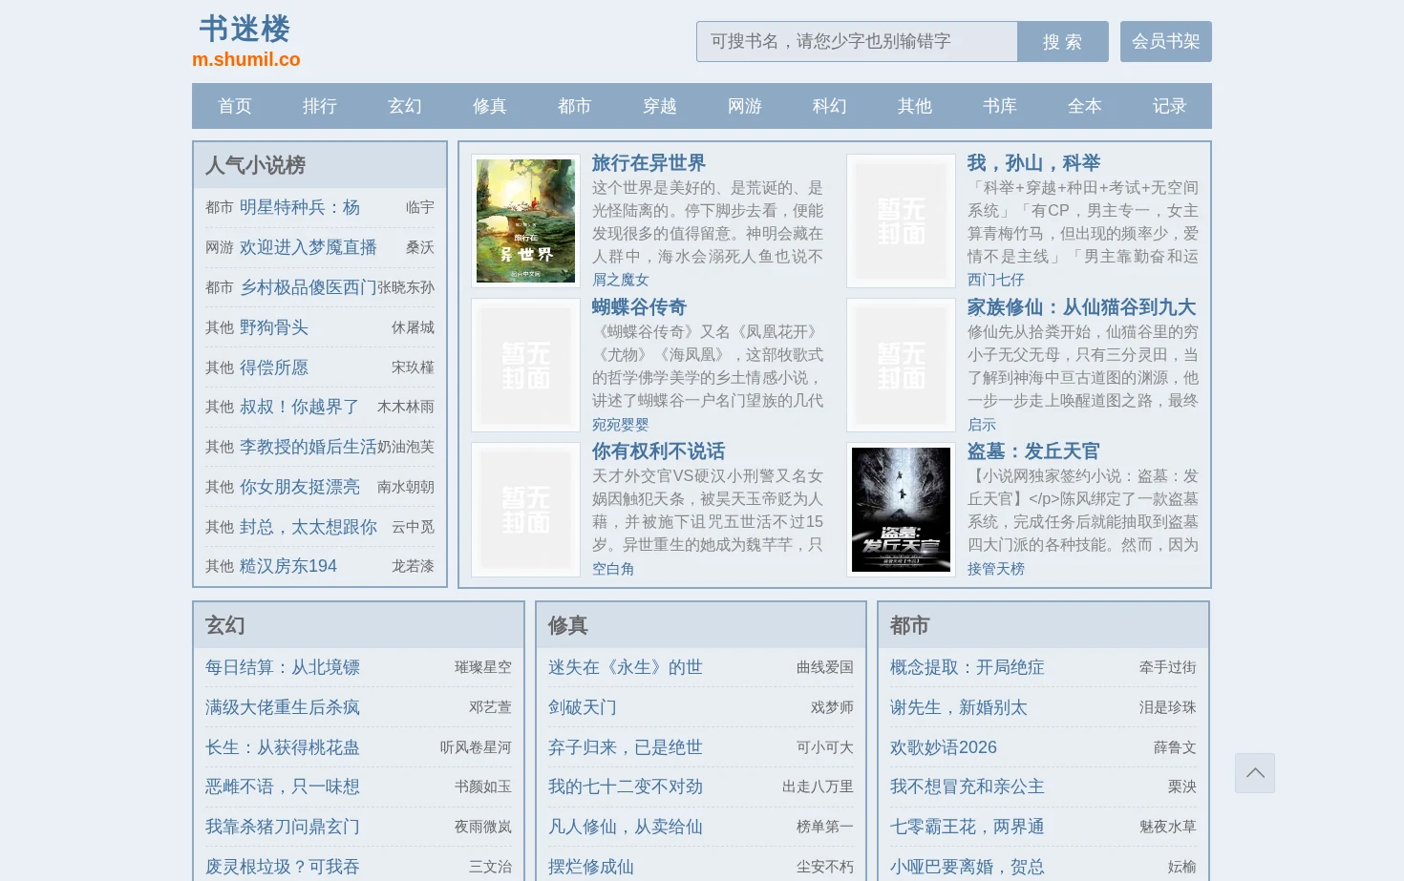1404x881 pixels.
Task: Open author link 西门七仔
Action: pos(996,280)
